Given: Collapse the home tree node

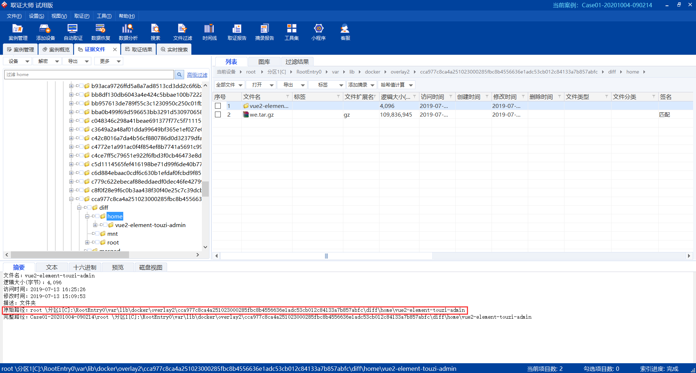Looking at the screenshot, I should (87, 216).
